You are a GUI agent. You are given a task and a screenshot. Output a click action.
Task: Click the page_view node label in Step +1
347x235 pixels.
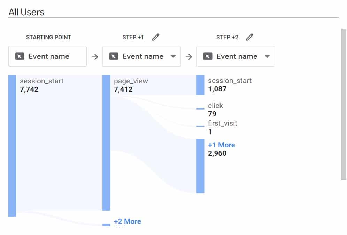131,81
